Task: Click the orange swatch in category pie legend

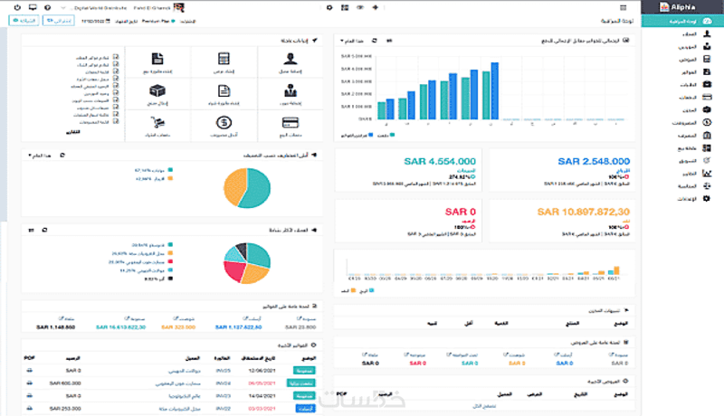Action: click(170, 178)
